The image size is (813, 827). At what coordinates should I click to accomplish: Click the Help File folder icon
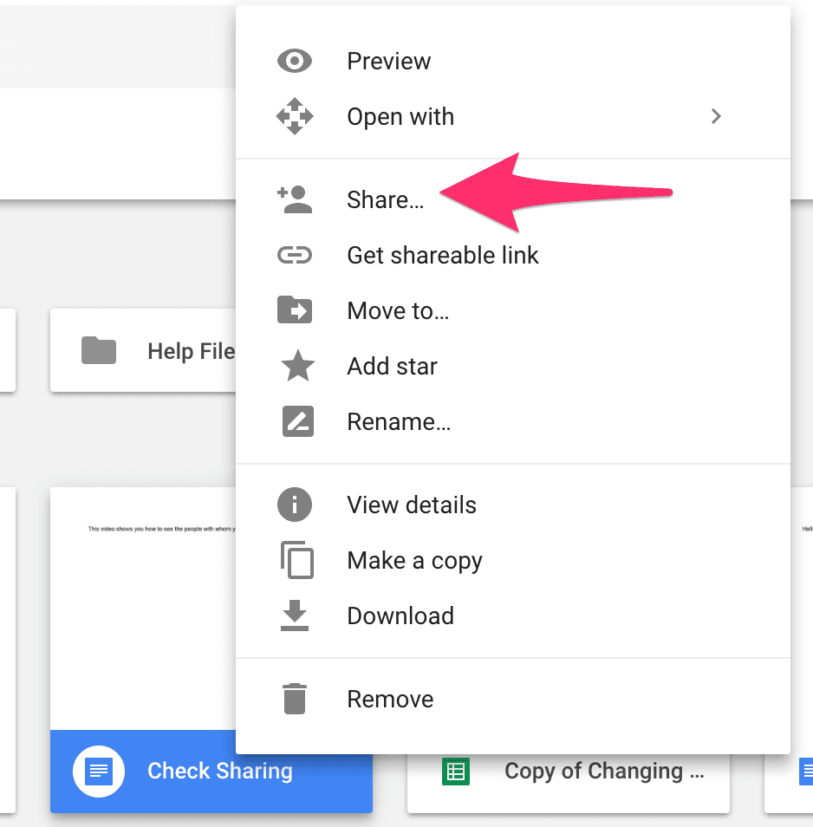99,350
